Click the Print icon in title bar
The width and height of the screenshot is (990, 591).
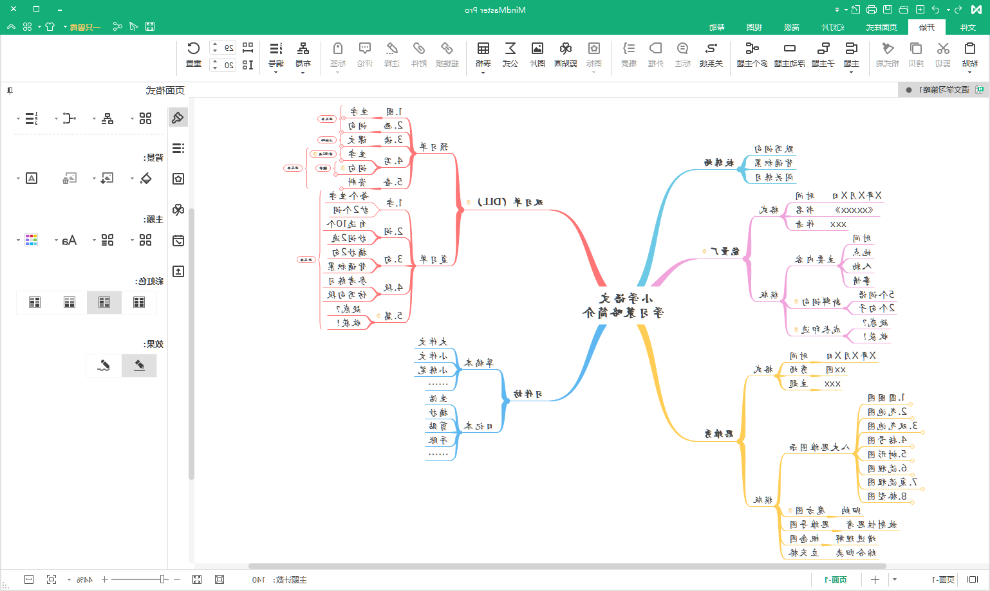(872, 10)
